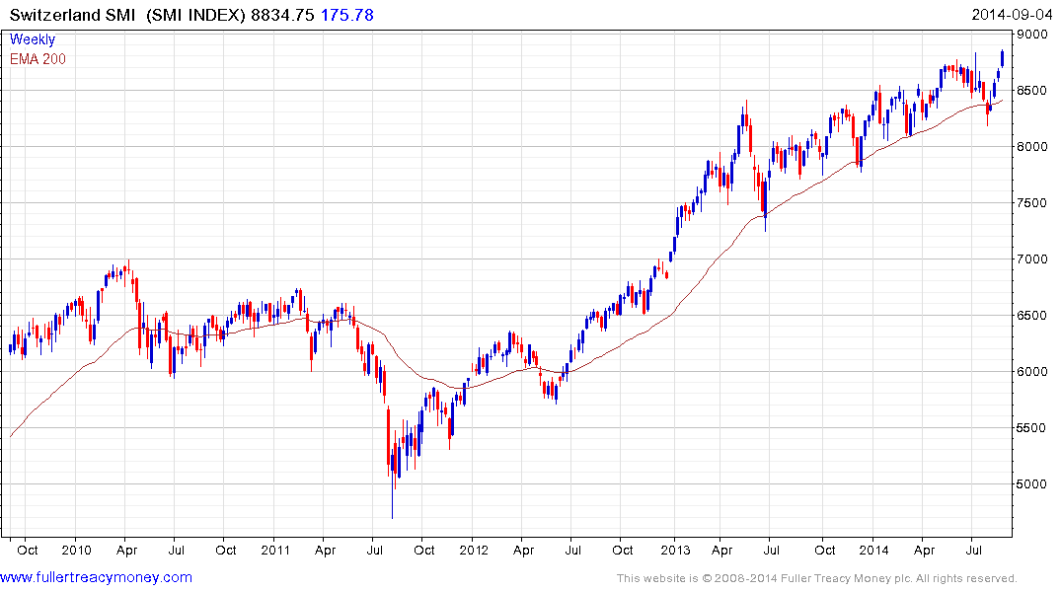Click the '(SMI INDEX)' ticker label
The height and width of the screenshot is (592, 1061).
point(195,15)
